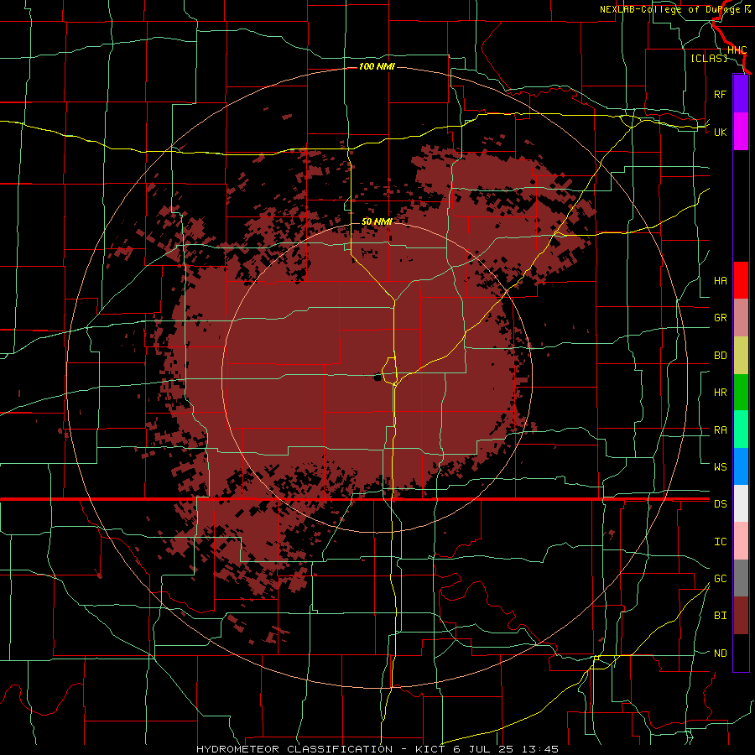Pick the dark green HR legend swatch
The width and height of the screenshot is (755, 755).
coord(741,392)
